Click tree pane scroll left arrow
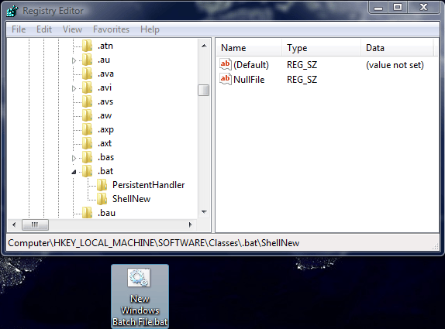 14,225
